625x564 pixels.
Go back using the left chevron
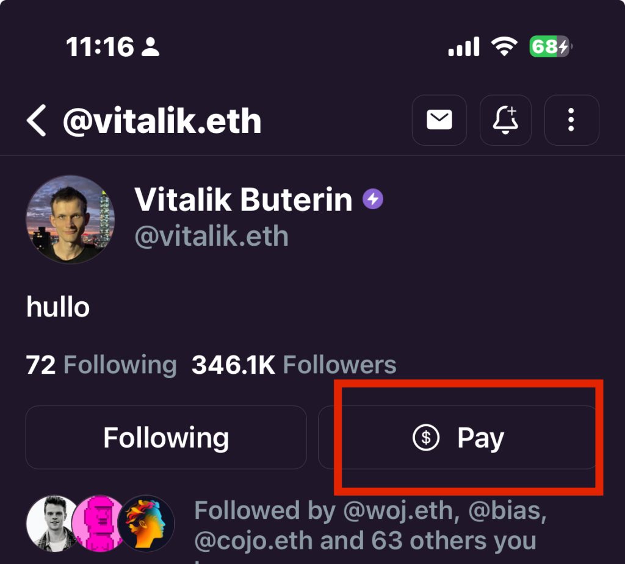click(x=37, y=121)
